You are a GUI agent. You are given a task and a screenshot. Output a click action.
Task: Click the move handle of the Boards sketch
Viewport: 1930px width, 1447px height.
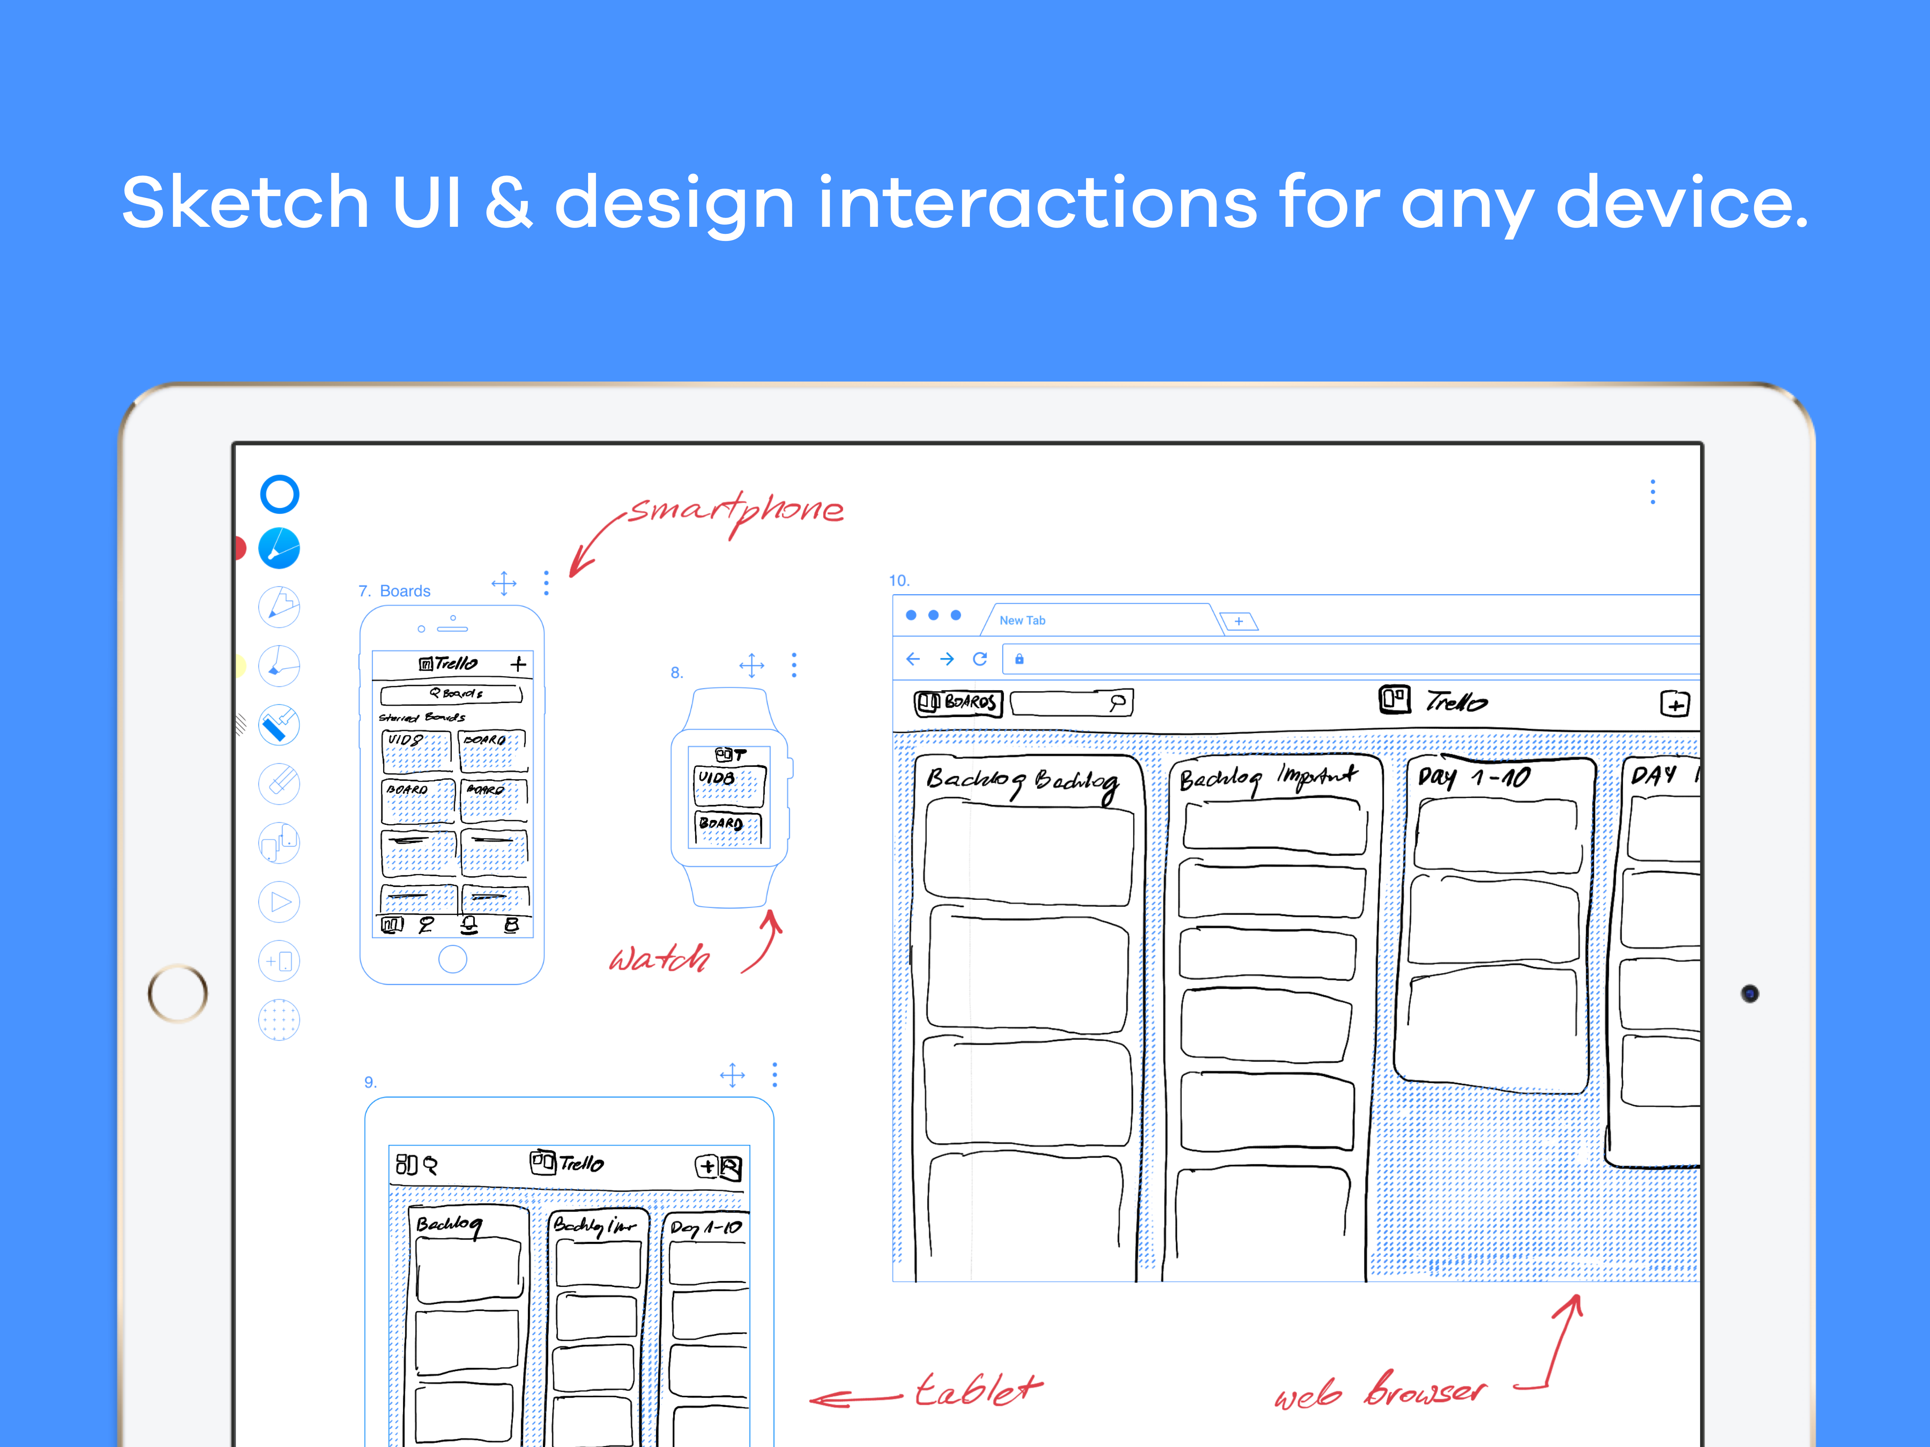(504, 583)
